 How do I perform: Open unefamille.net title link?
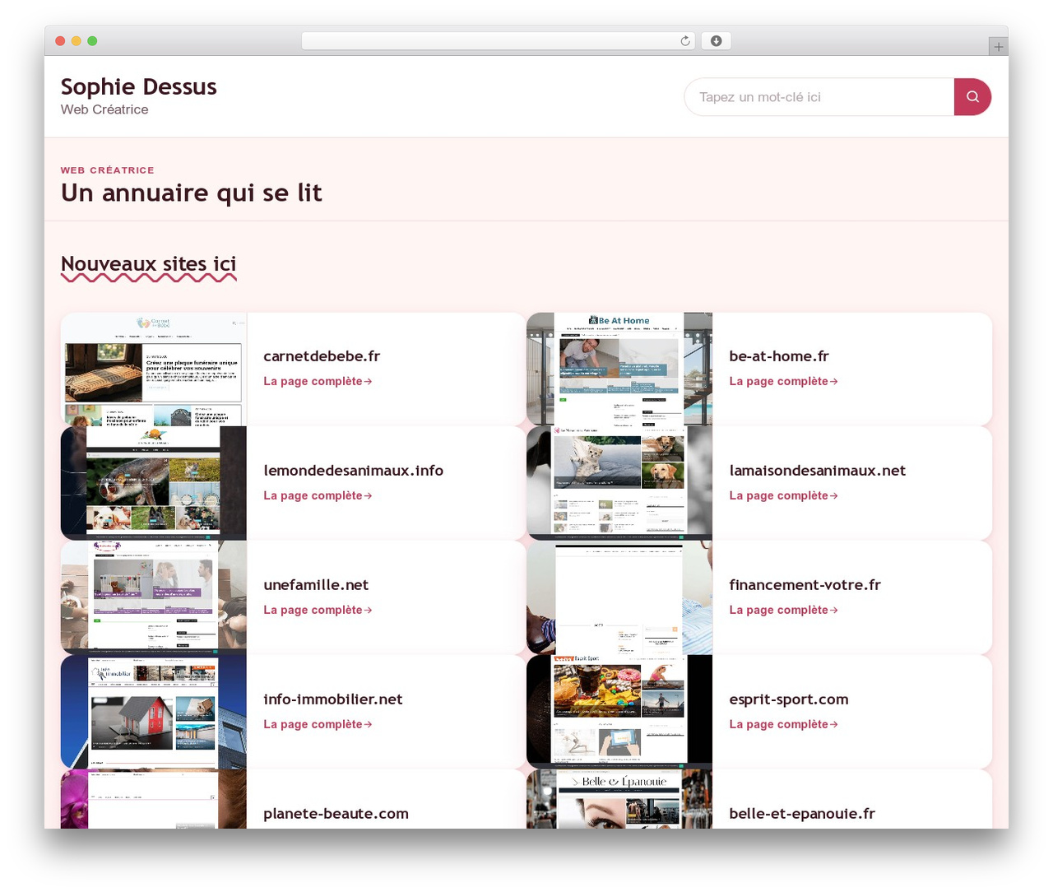coord(316,585)
